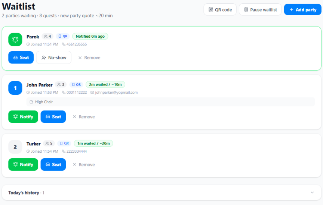This screenshot has height=205, width=323.
Task: Remove John Parker from waitlist
Action: point(84,117)
